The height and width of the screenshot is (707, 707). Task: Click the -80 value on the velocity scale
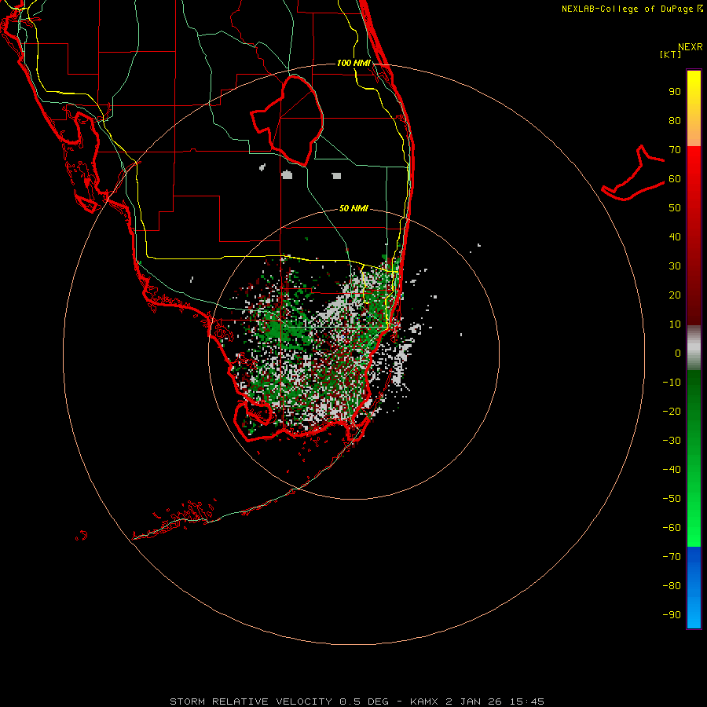672,586
